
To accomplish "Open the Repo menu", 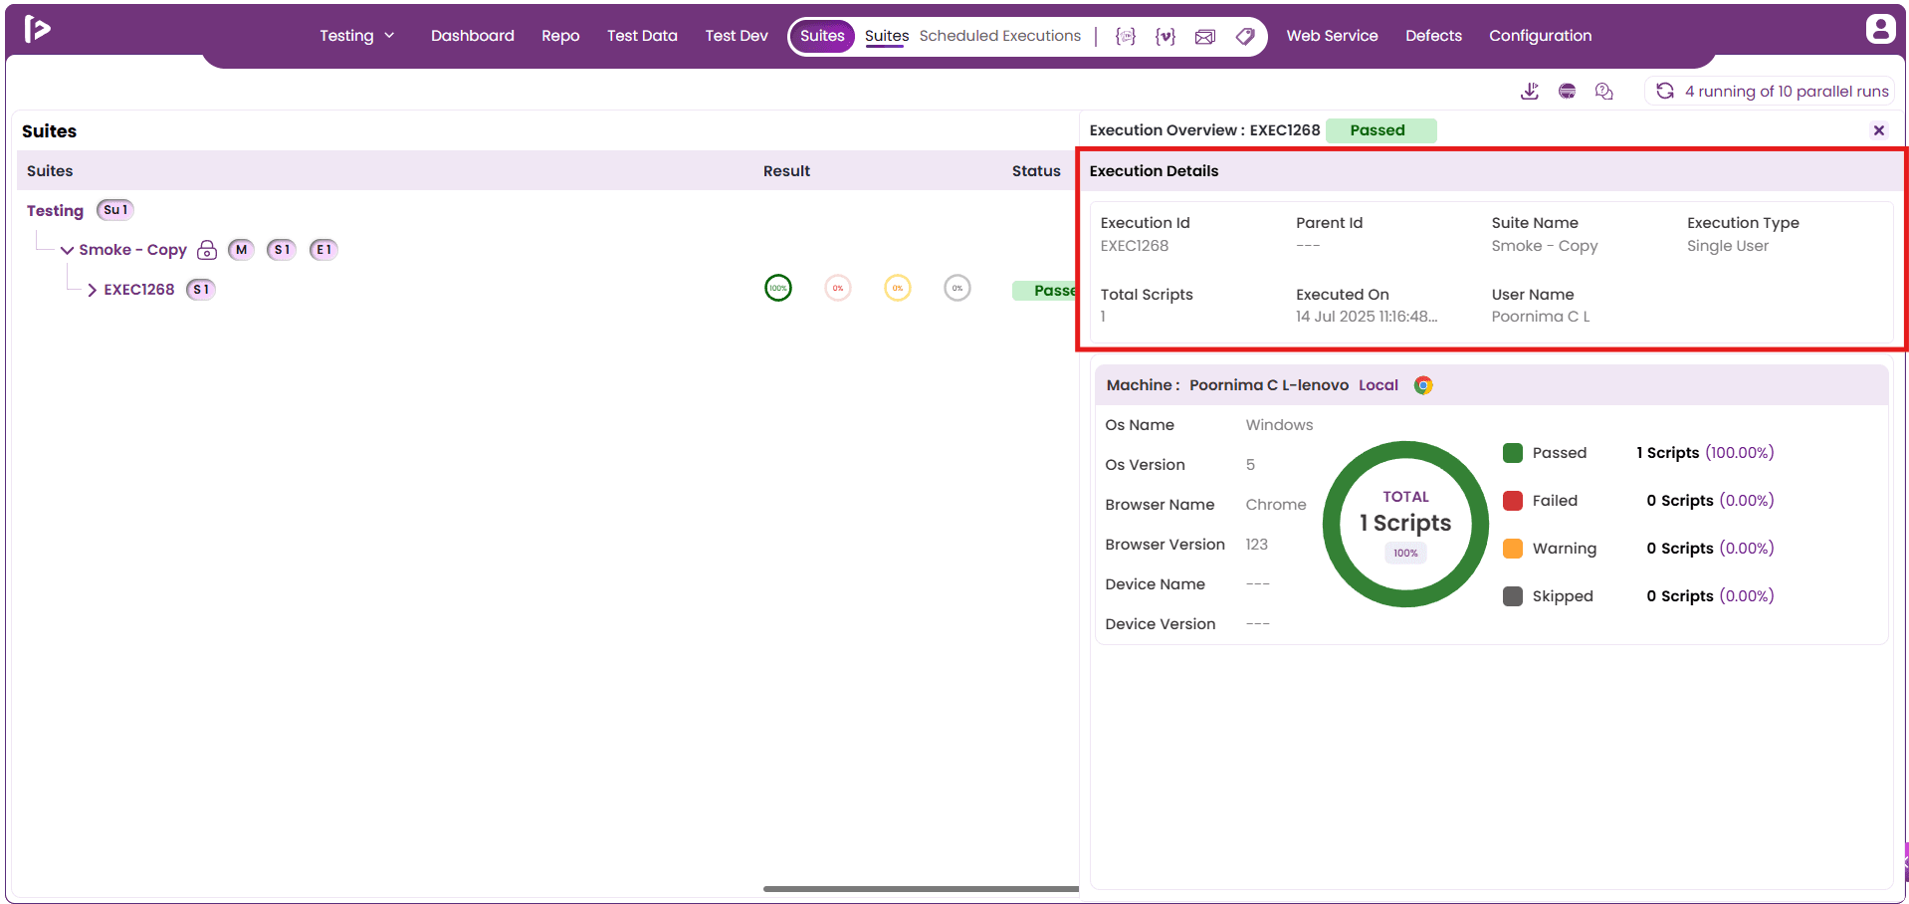I will tap(560, 36).
